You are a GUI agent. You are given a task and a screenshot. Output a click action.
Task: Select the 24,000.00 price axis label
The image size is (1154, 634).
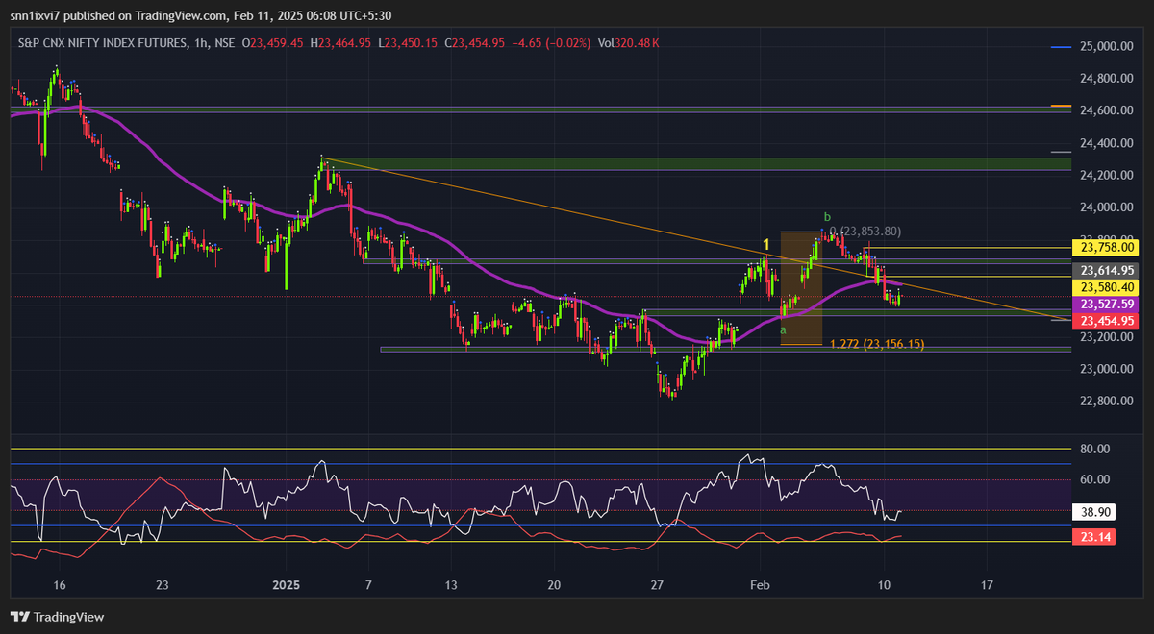click(x=1107, y=207)
